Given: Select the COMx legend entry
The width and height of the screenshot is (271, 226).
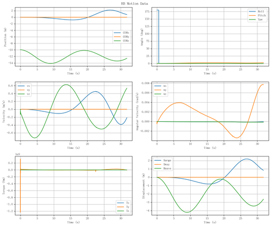Looking at the screenshot, I should click(x=121, y=33).
